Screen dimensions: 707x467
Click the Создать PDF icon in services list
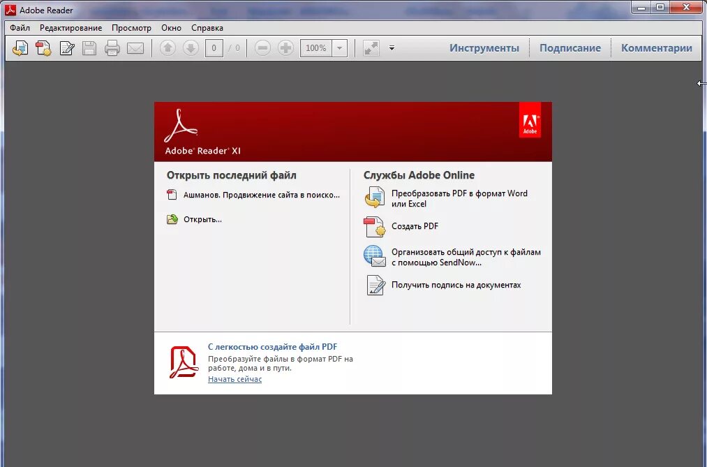[x=374, y=226]
